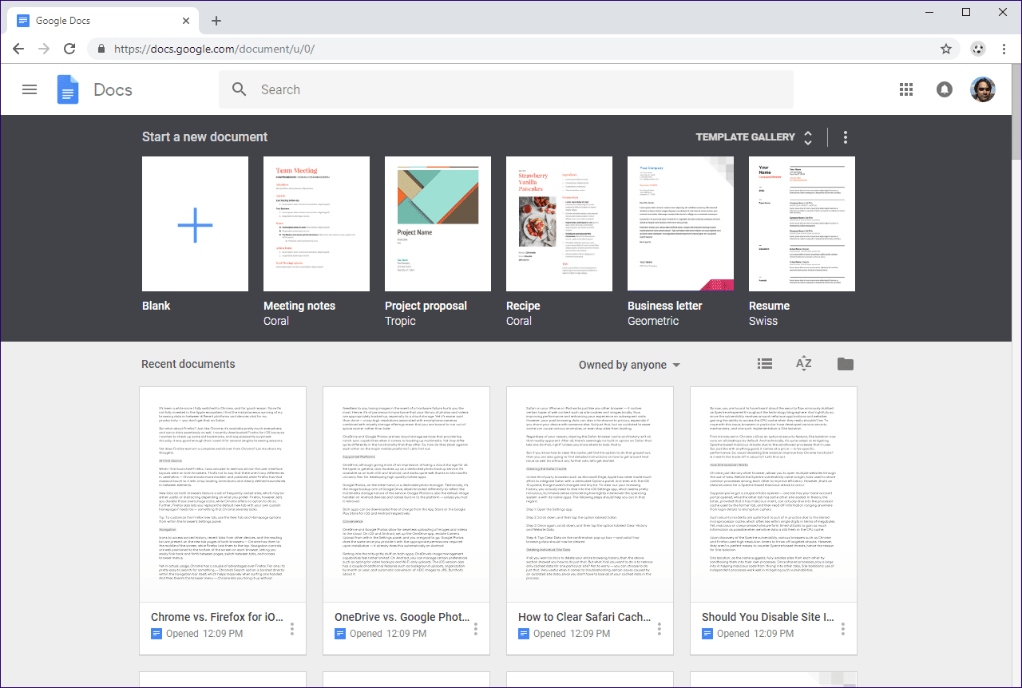Open the Meeting notes Coral template

[316, 223]
